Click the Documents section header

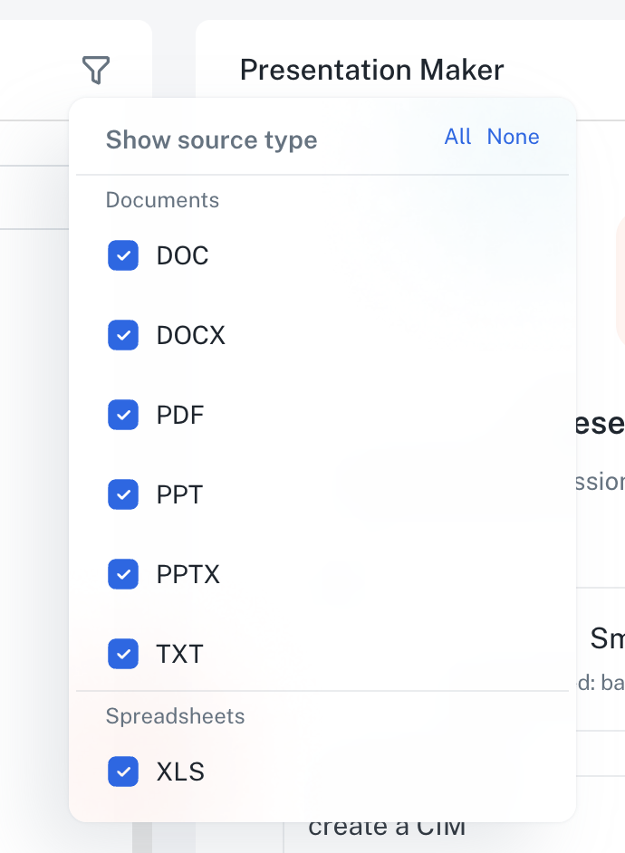[162, 200]
